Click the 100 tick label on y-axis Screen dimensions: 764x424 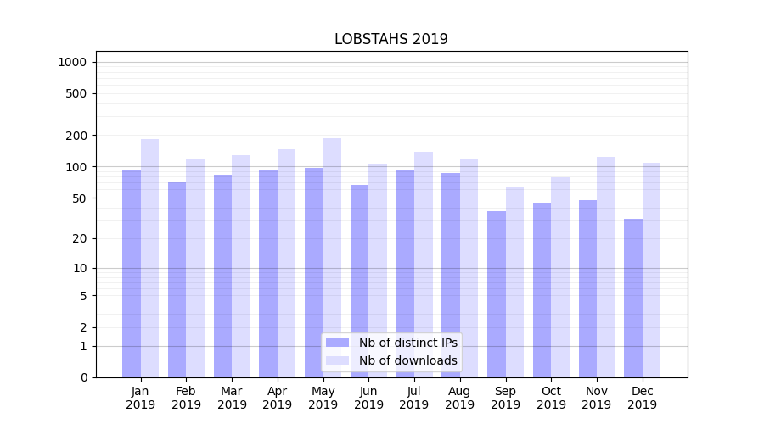coord(76,167)
